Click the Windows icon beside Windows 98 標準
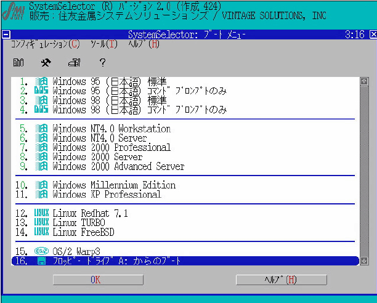Viewport: 377px width, 303px height. point(41,100)
